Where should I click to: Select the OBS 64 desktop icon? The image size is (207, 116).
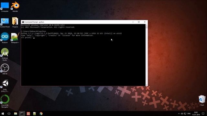[5, 69]
